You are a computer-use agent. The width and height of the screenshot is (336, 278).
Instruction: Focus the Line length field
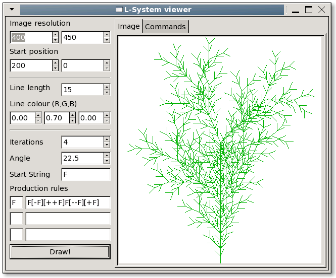click(83, 90)
